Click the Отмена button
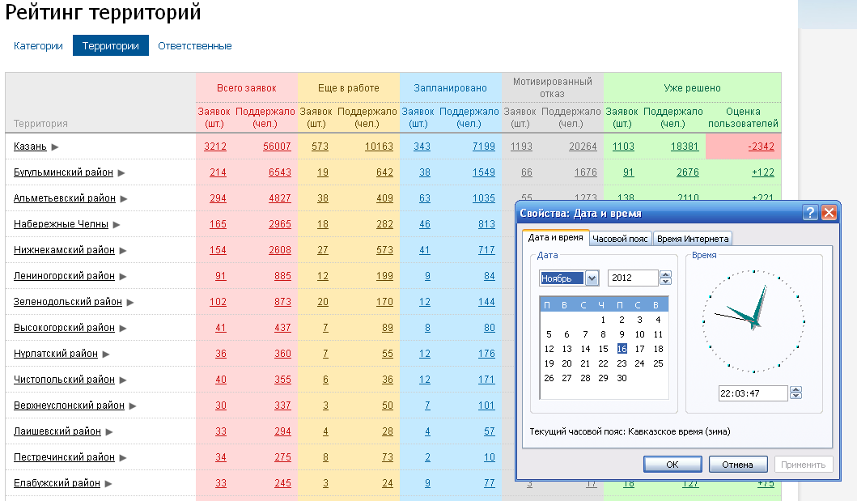Viewport: 857px width, 501px height. tap(738, 465)
